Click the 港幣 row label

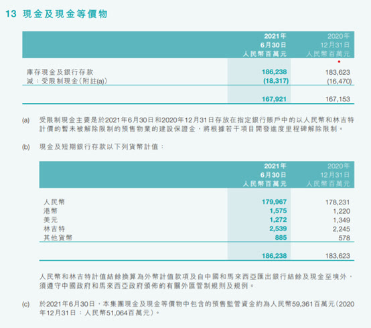coord(50,211)
